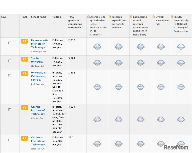Select Georgia Tech's enrollment value 4,624
Image resolution: width=192 pixels, height=153 pixels.
pos(72,107)
